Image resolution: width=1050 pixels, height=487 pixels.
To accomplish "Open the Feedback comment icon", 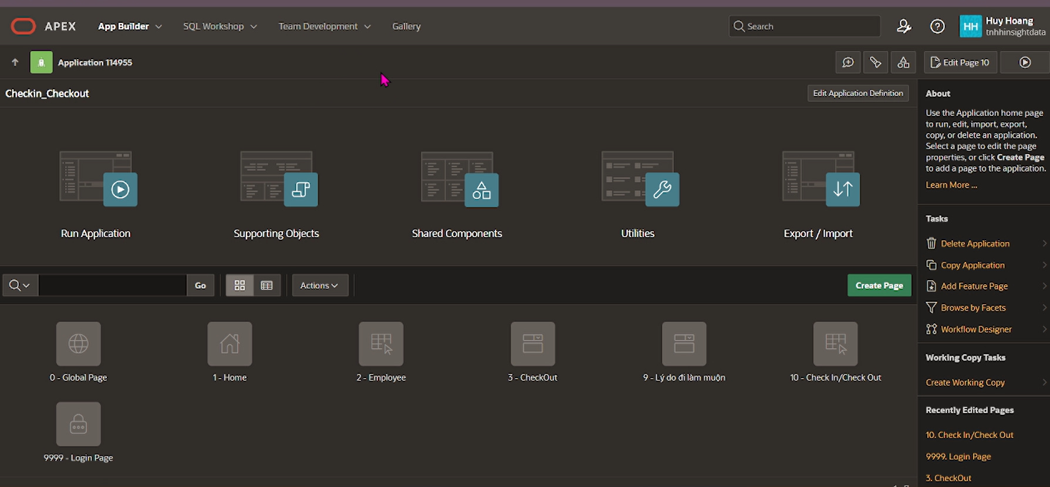I will tap(848, 62).
